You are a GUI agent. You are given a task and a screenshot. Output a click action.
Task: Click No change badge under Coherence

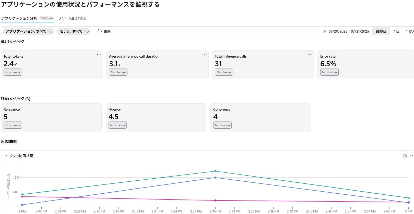(222, 125)
